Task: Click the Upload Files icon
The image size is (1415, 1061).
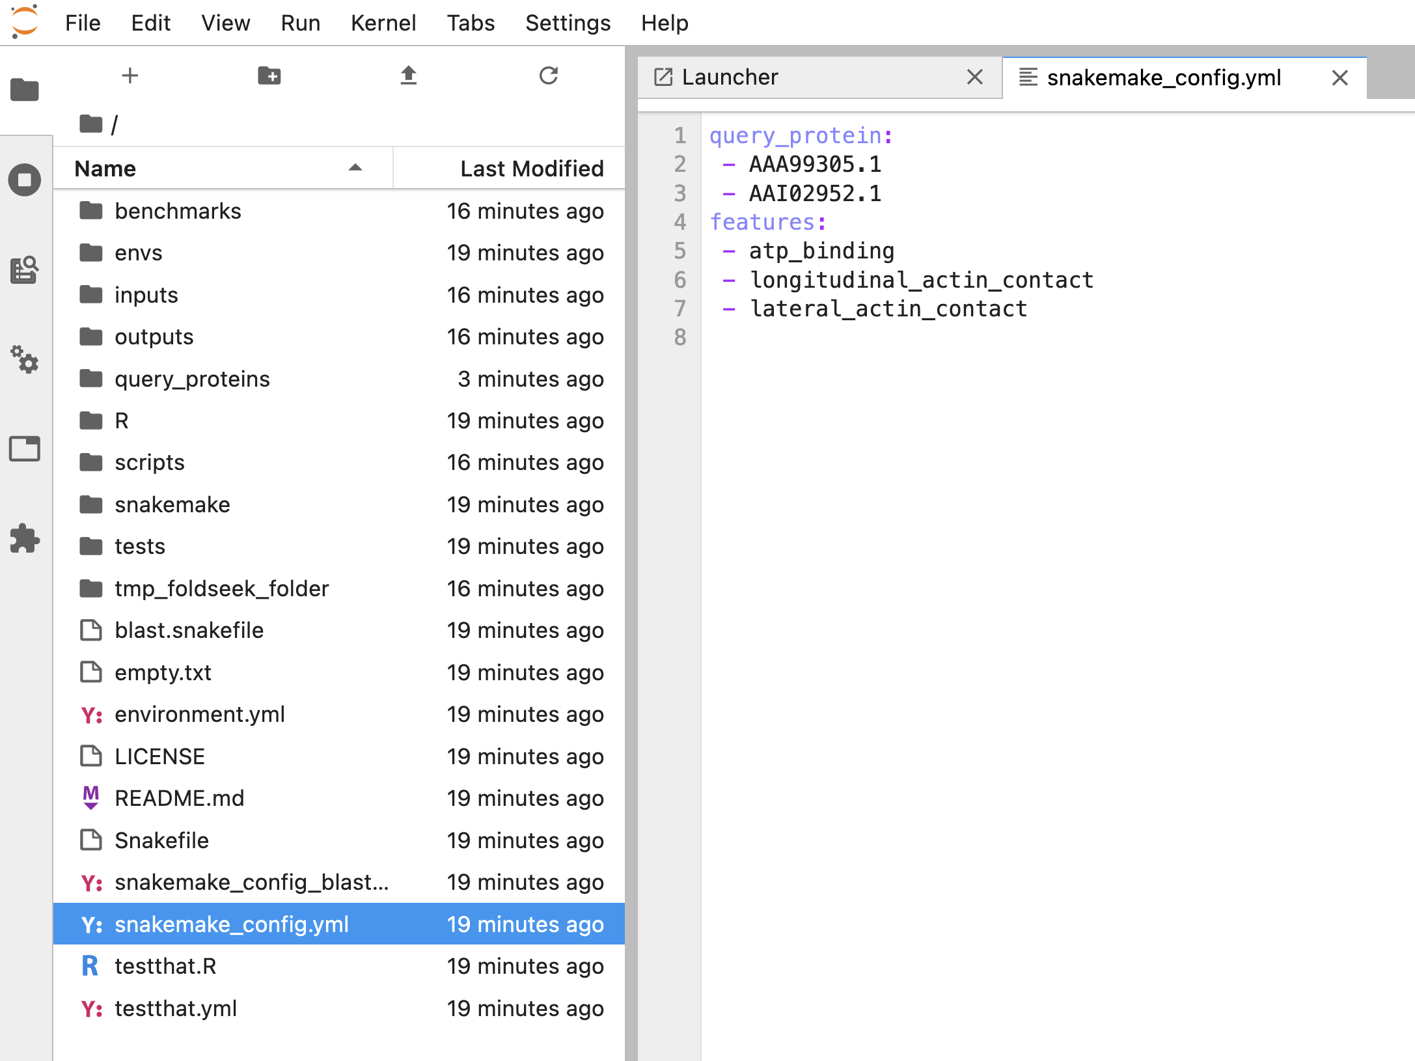Action: (x=408, y=76)
